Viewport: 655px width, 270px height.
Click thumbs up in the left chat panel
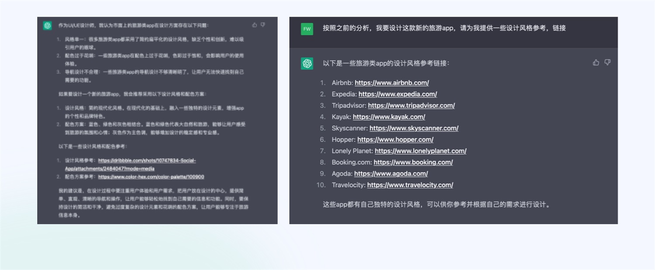click(255, 25)
